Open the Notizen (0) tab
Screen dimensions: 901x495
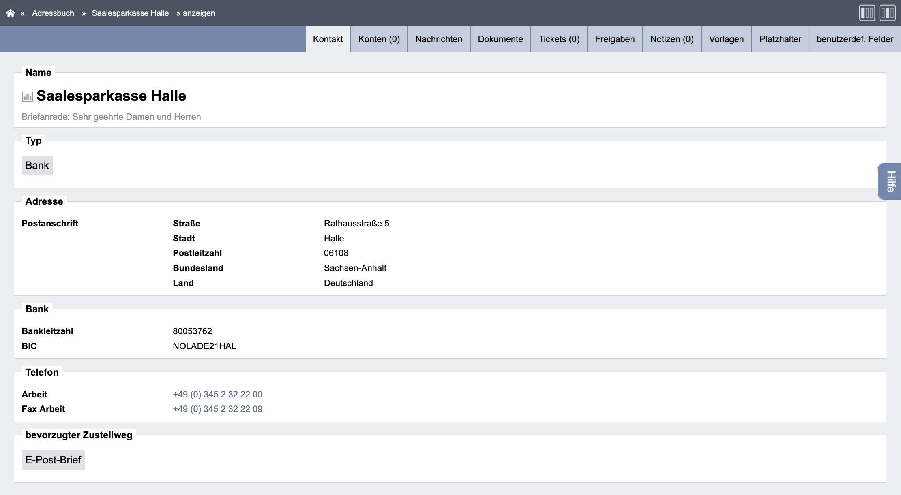pos(672,39)
